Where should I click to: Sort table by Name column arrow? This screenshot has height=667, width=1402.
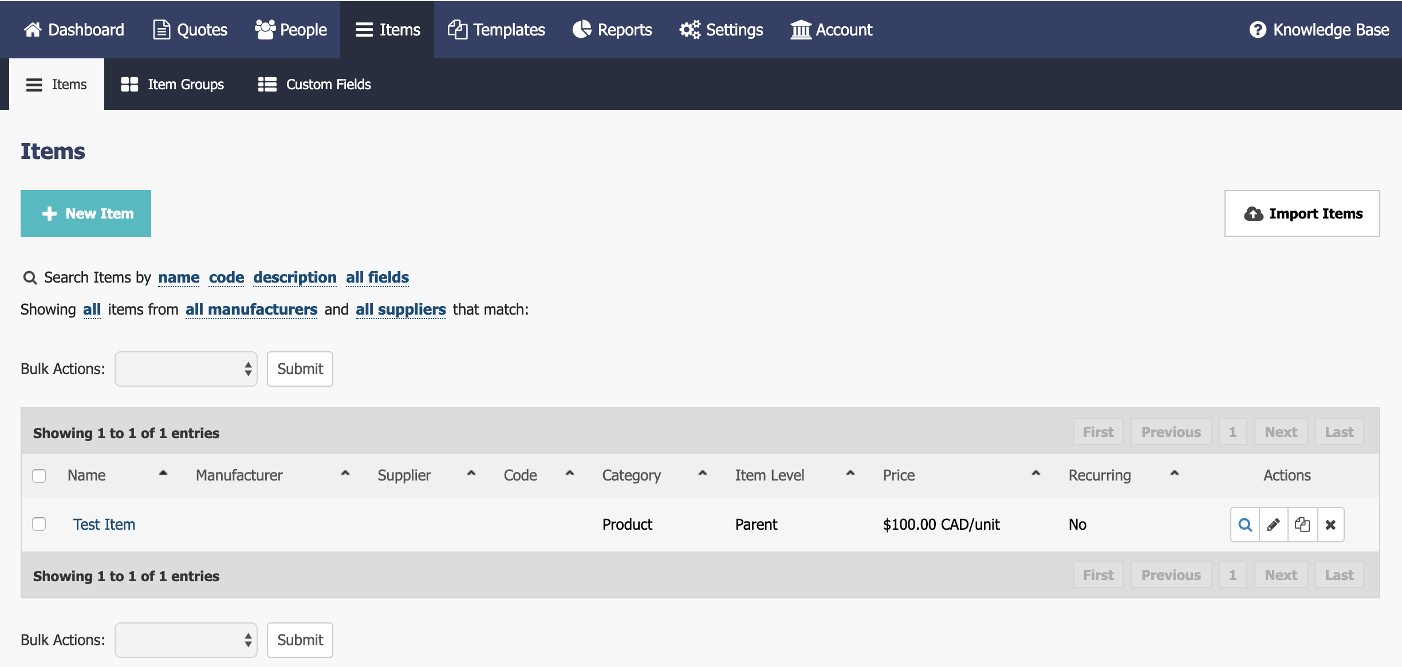tap(163, 473)
